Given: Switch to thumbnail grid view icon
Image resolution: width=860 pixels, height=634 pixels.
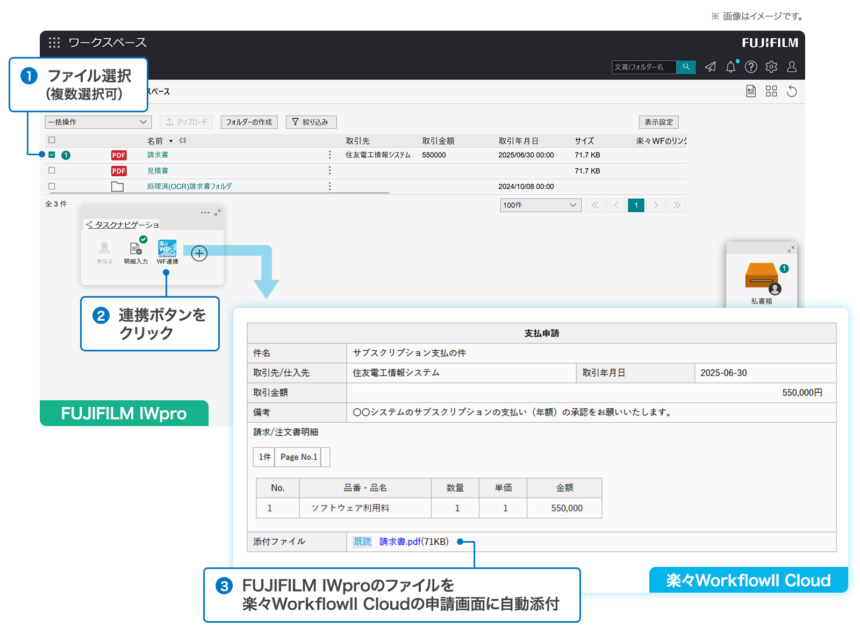Looking at the screenshot, I should 771,91.
